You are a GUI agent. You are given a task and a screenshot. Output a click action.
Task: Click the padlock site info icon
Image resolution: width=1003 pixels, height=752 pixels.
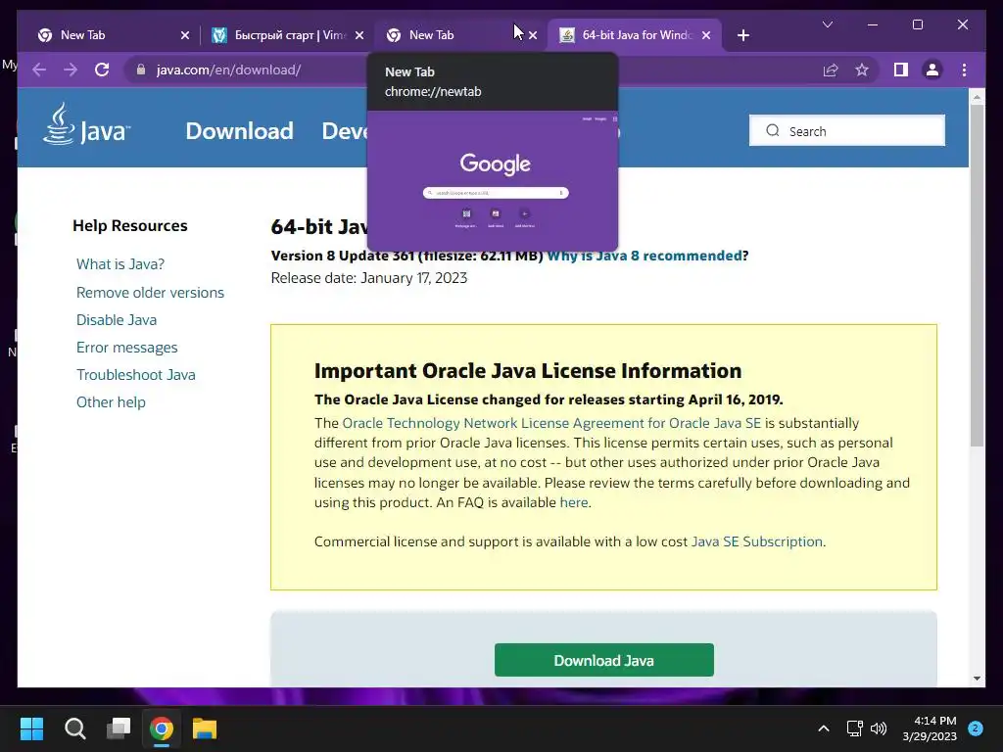click(x=141, y=70)
